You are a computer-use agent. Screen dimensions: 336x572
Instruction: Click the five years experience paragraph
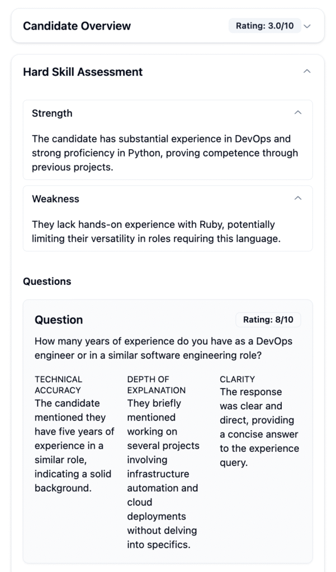coord(74,445)
